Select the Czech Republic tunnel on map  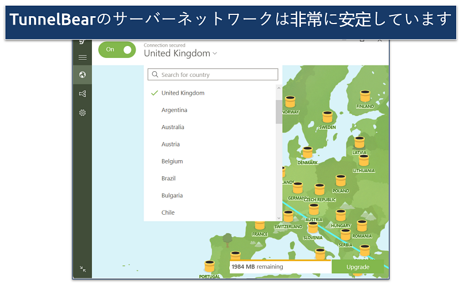click(x=319, y=189)
